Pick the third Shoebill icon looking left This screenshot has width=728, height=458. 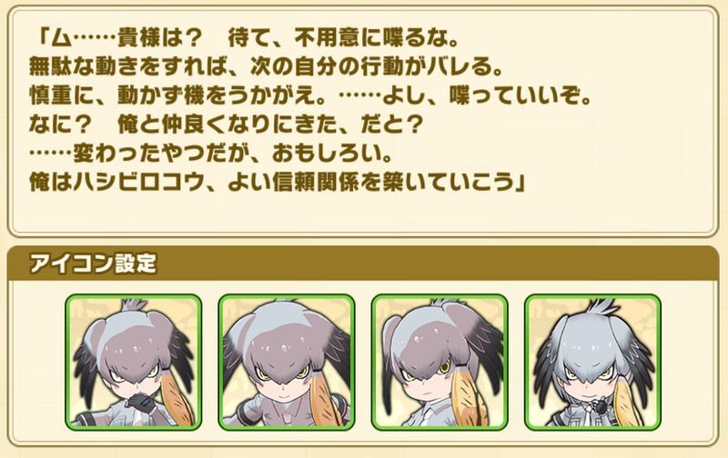click(x=440, y=362)
